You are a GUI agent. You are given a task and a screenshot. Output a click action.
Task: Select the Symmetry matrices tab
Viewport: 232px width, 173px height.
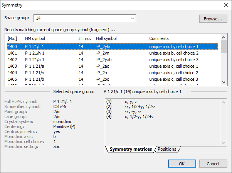(x=131, y=149)
